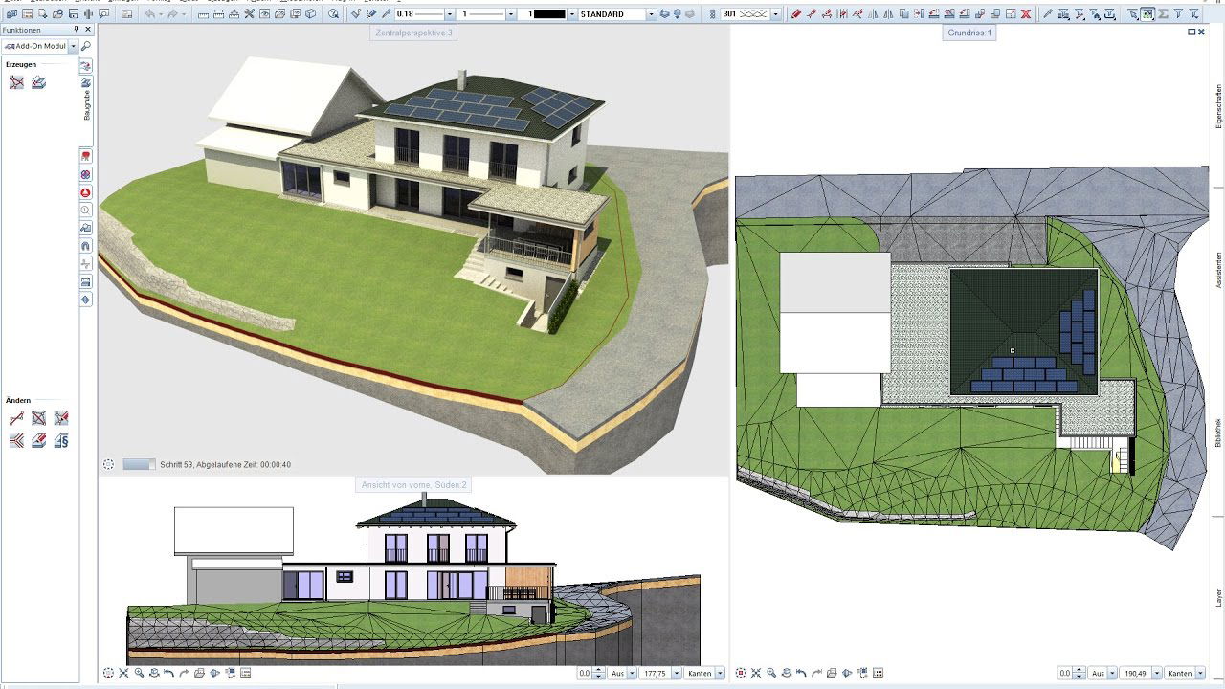Toggle the funnel filter icon next to sigma
1225x689 pixels.
[x=1178, y=14]
